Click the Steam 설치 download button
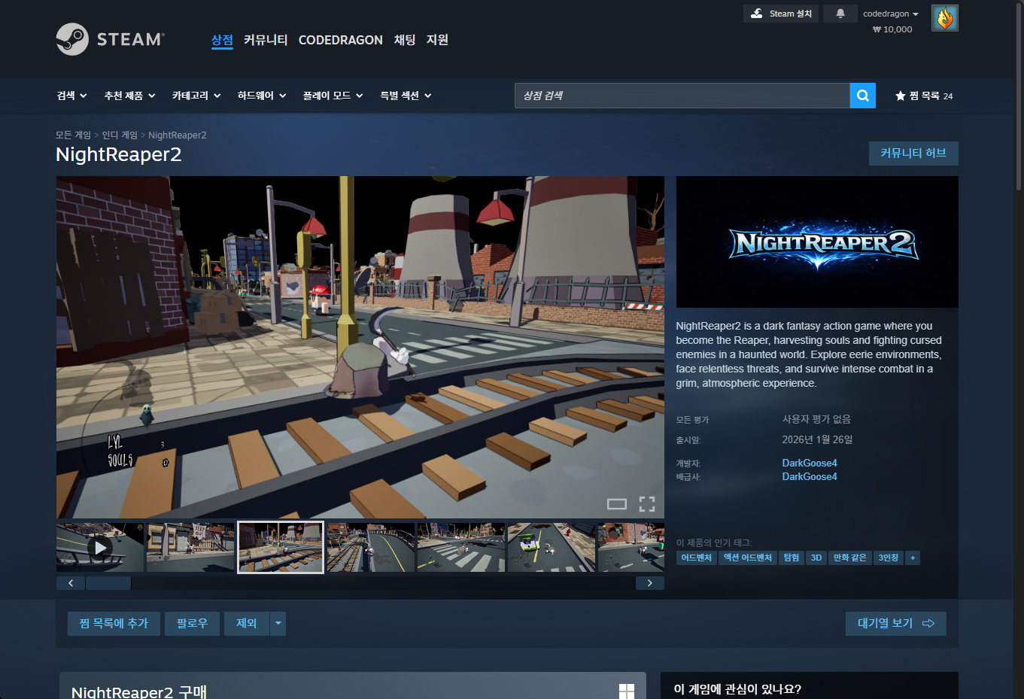 click(781, 14)
